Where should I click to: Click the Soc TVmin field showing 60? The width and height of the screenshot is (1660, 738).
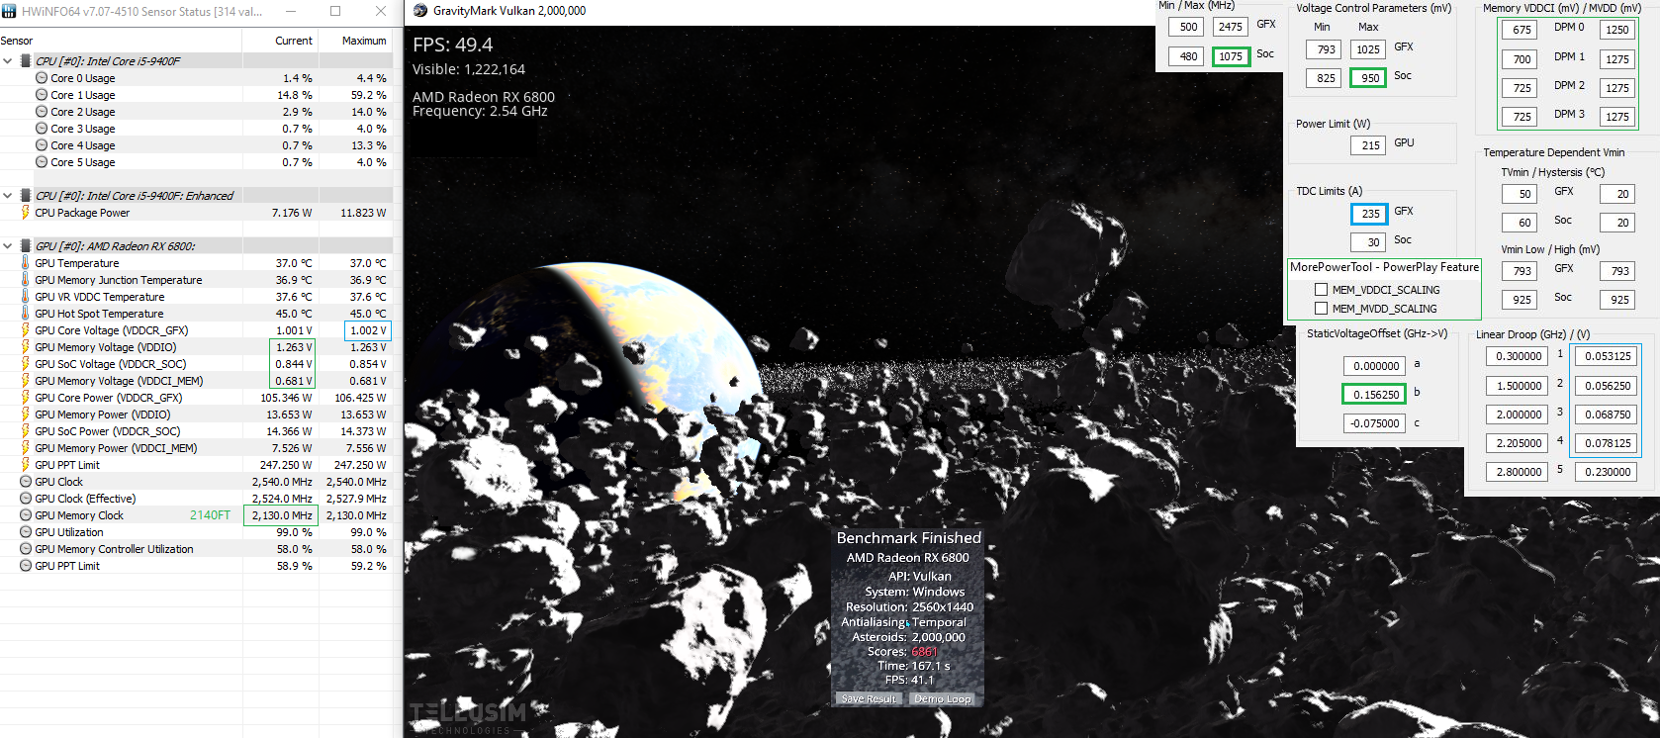coord(1522,223)
